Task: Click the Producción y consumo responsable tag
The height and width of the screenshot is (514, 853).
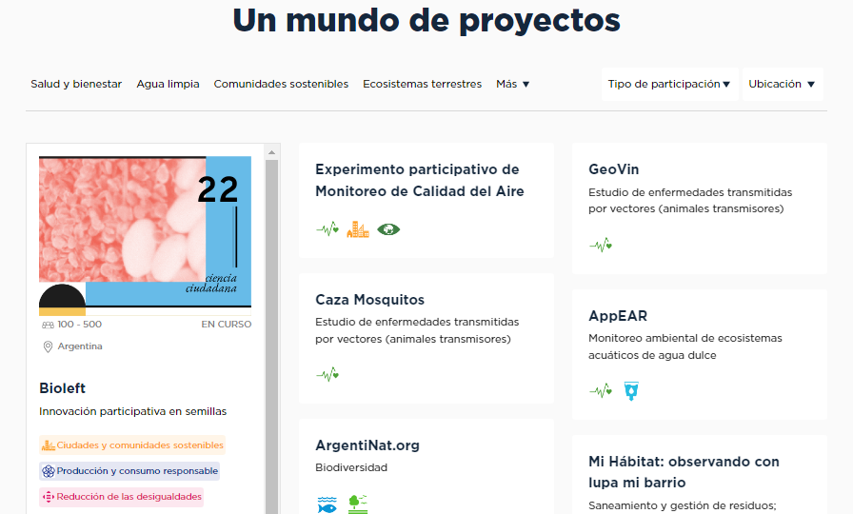Action: [129, 471]
